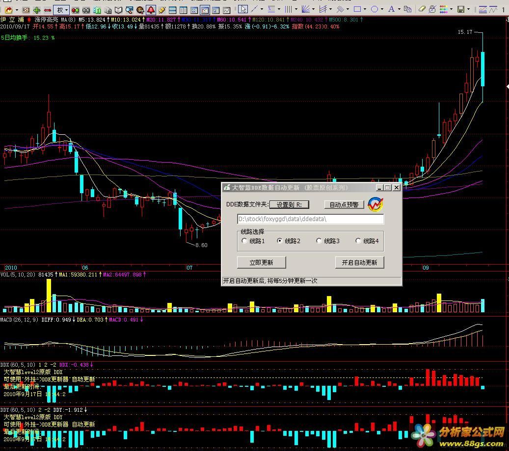Screen dimensions: 509x451
Task: Click the gray twin lights icon
Action: click(x=86, y=10)
